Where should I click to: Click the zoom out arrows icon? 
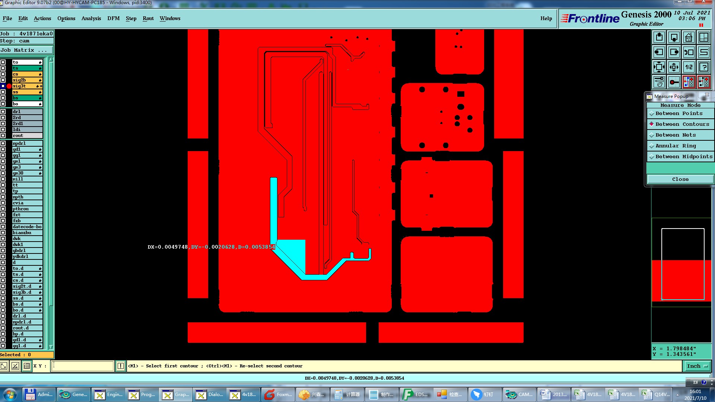coord(674,67)
